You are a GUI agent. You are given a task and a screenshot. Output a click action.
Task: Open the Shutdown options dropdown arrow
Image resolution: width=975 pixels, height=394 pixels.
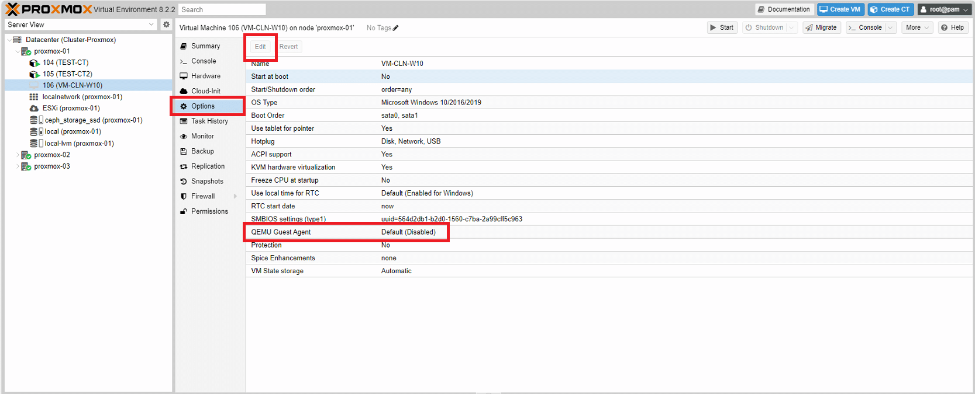pos(791,27)
